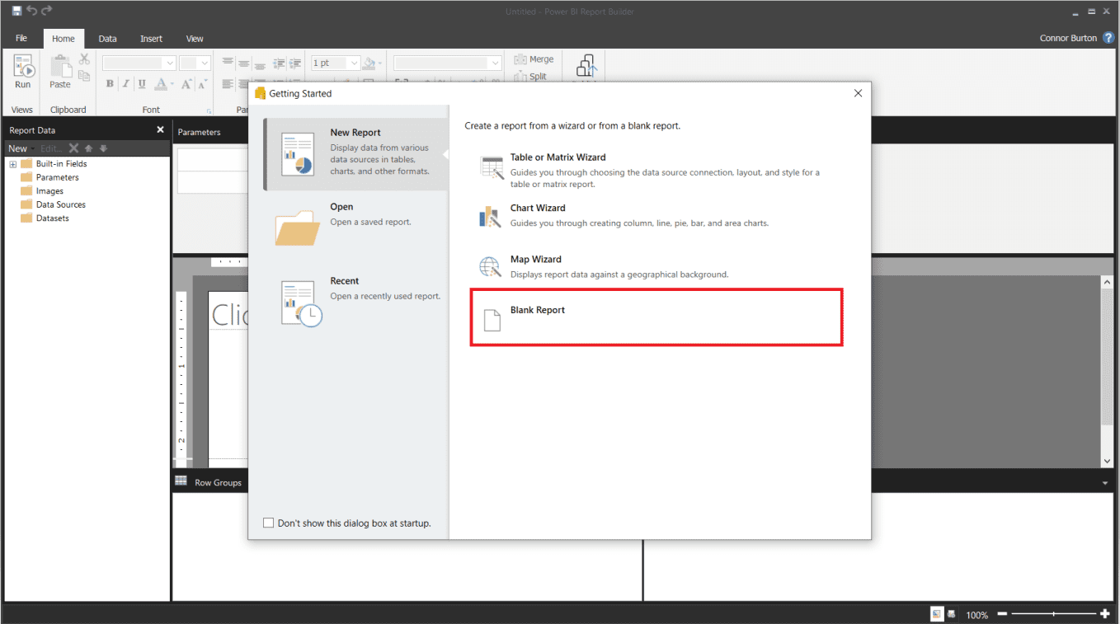Choose Blank Report link

tap(538, 310)
